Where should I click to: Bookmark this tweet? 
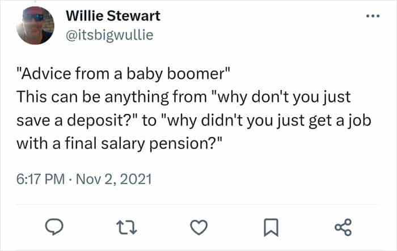pos(269,227)
